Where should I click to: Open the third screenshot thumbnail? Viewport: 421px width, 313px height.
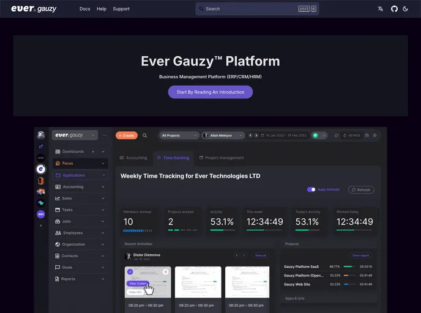247,282
